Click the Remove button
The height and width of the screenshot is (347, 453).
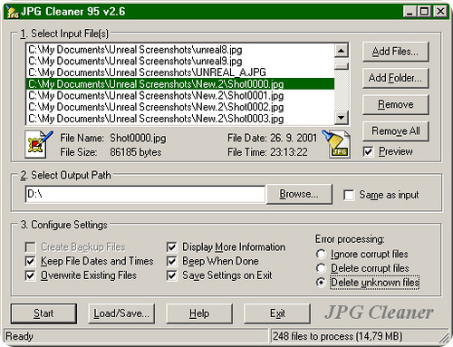(x=395, y=105)
